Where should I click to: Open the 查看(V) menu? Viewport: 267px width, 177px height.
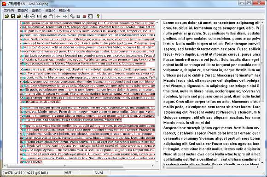coord(23,11)
